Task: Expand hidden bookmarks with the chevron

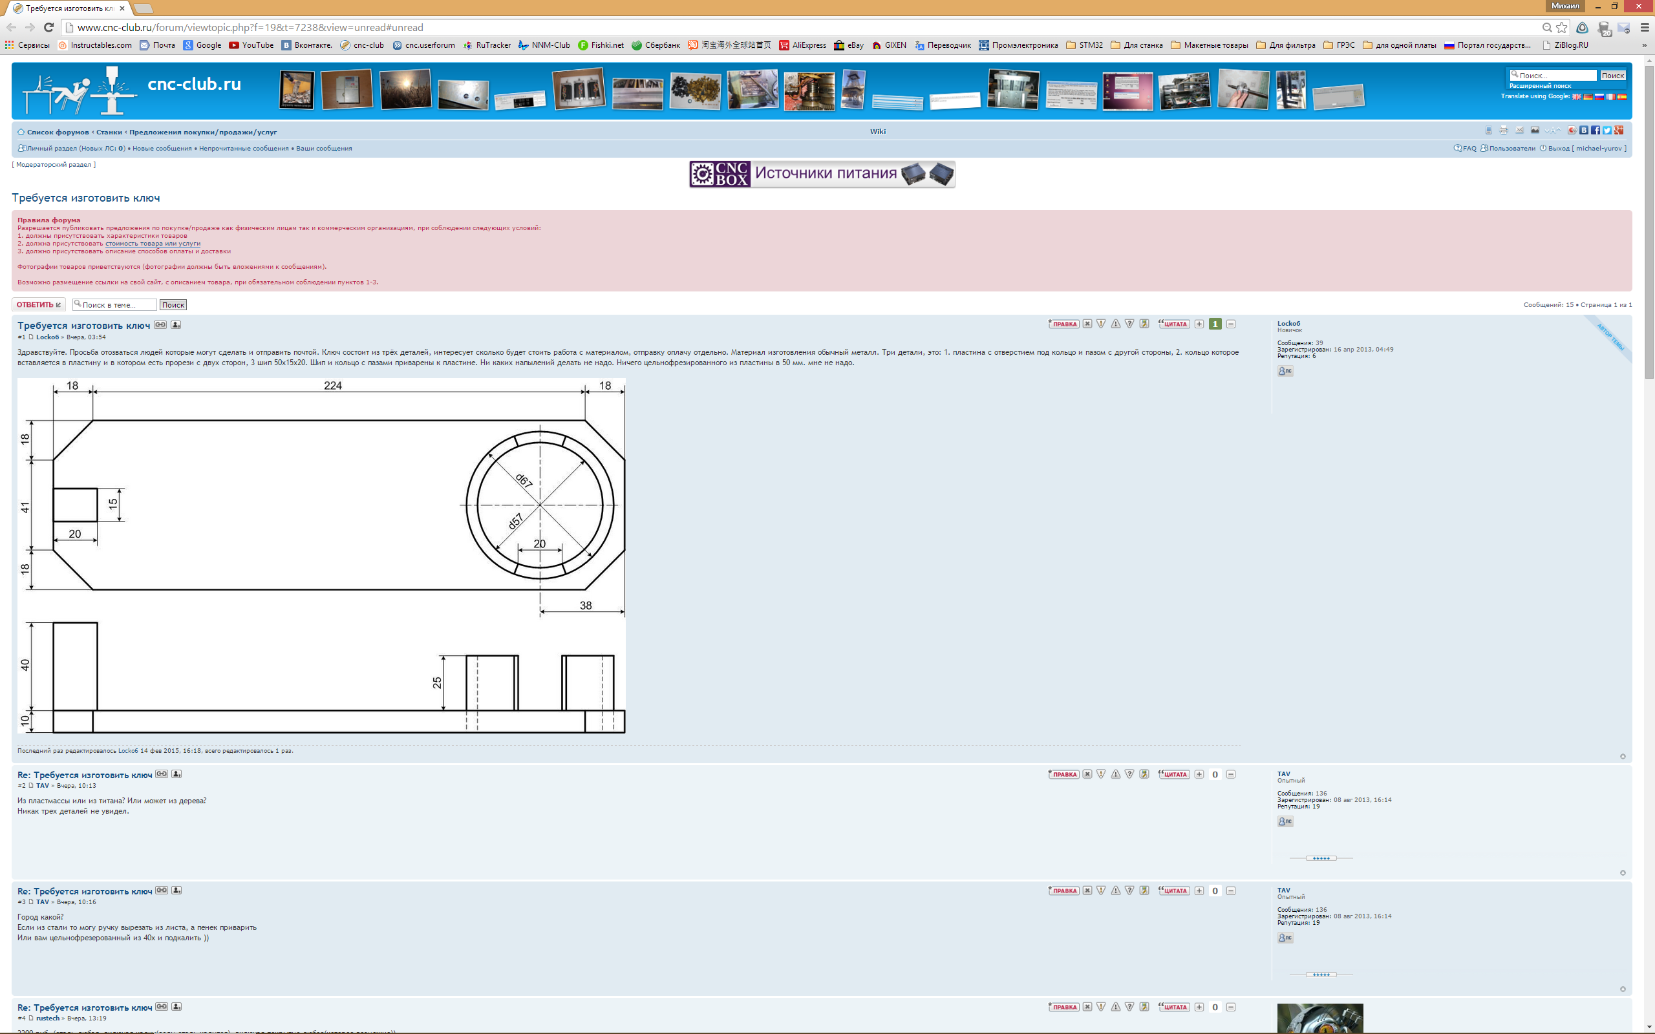Action: [1643, 45]
